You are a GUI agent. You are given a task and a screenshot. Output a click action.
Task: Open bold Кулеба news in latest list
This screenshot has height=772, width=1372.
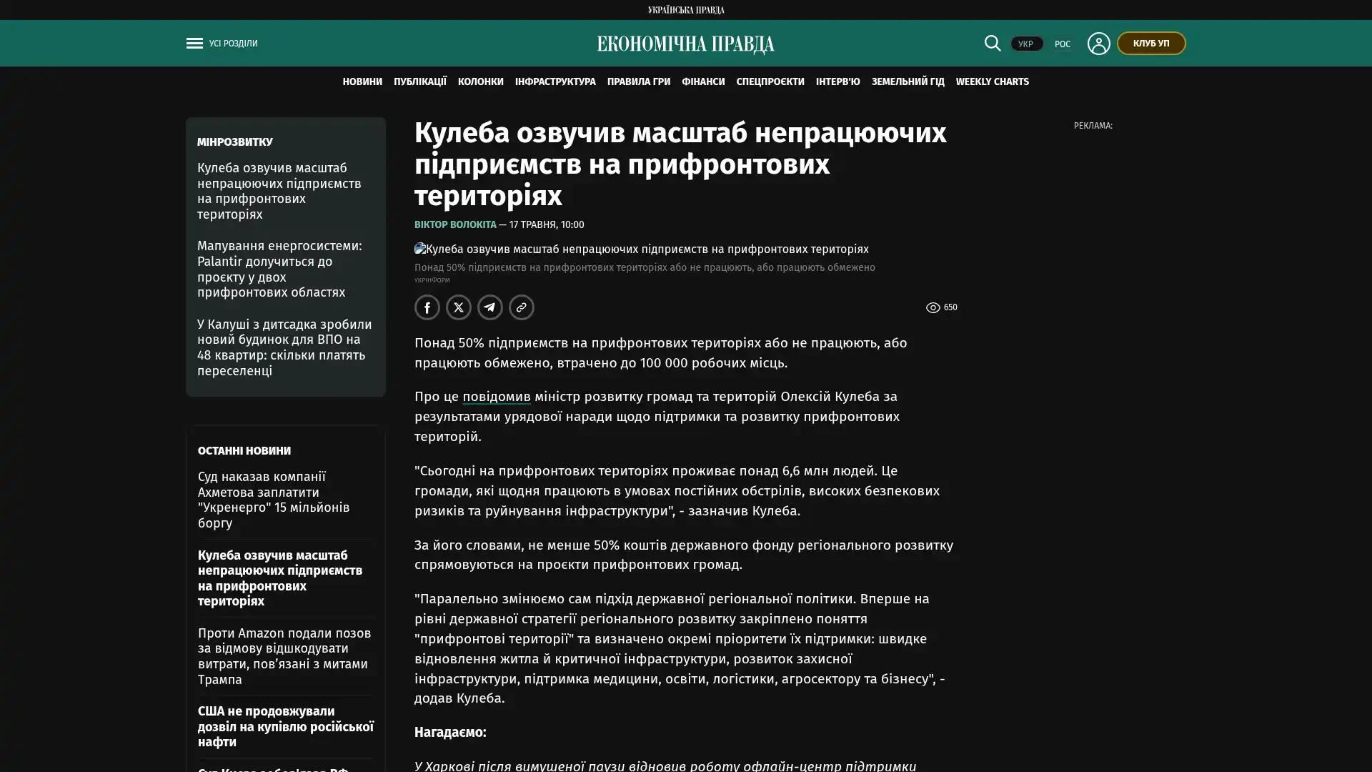pos(280,578)
